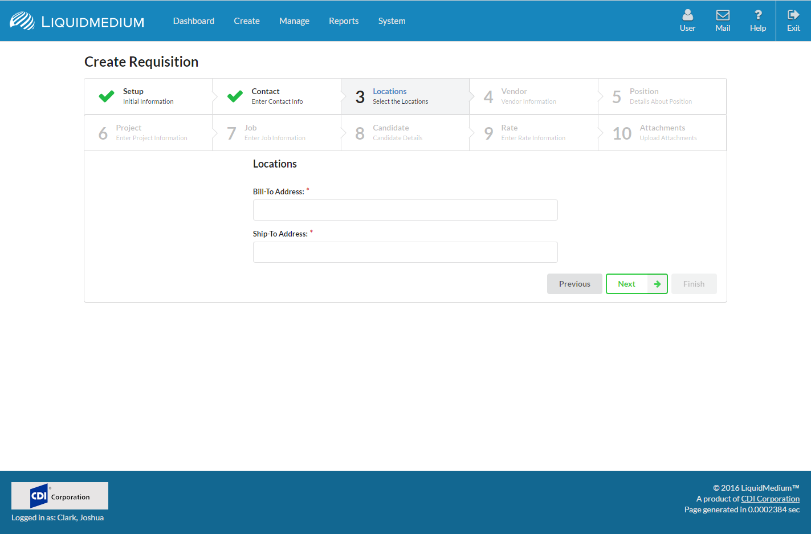This screenshot has width=811, height=534.
Task: Open the Mail envelope icon
Action: coord(723,15)
